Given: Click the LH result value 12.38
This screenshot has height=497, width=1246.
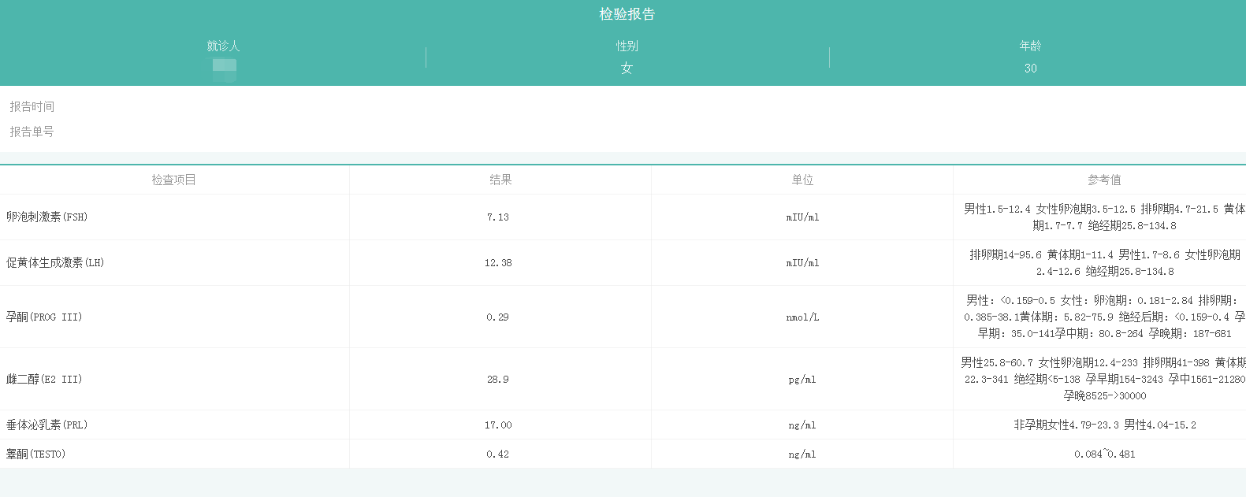Looking at the screenshot, I should [498, 263].
